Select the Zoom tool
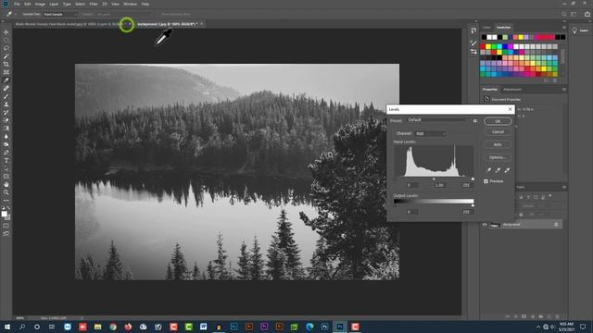593x333 pixels. [x=6, y=192]
